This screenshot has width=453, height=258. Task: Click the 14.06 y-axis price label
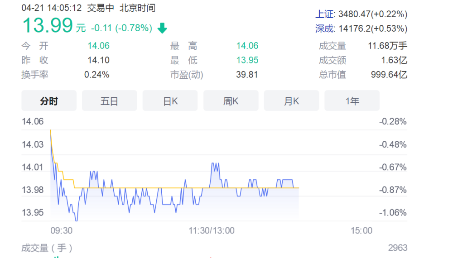(33, 121)
